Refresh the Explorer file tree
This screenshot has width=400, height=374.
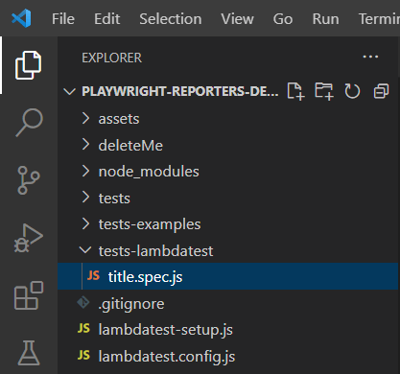[x=352, y=91]
